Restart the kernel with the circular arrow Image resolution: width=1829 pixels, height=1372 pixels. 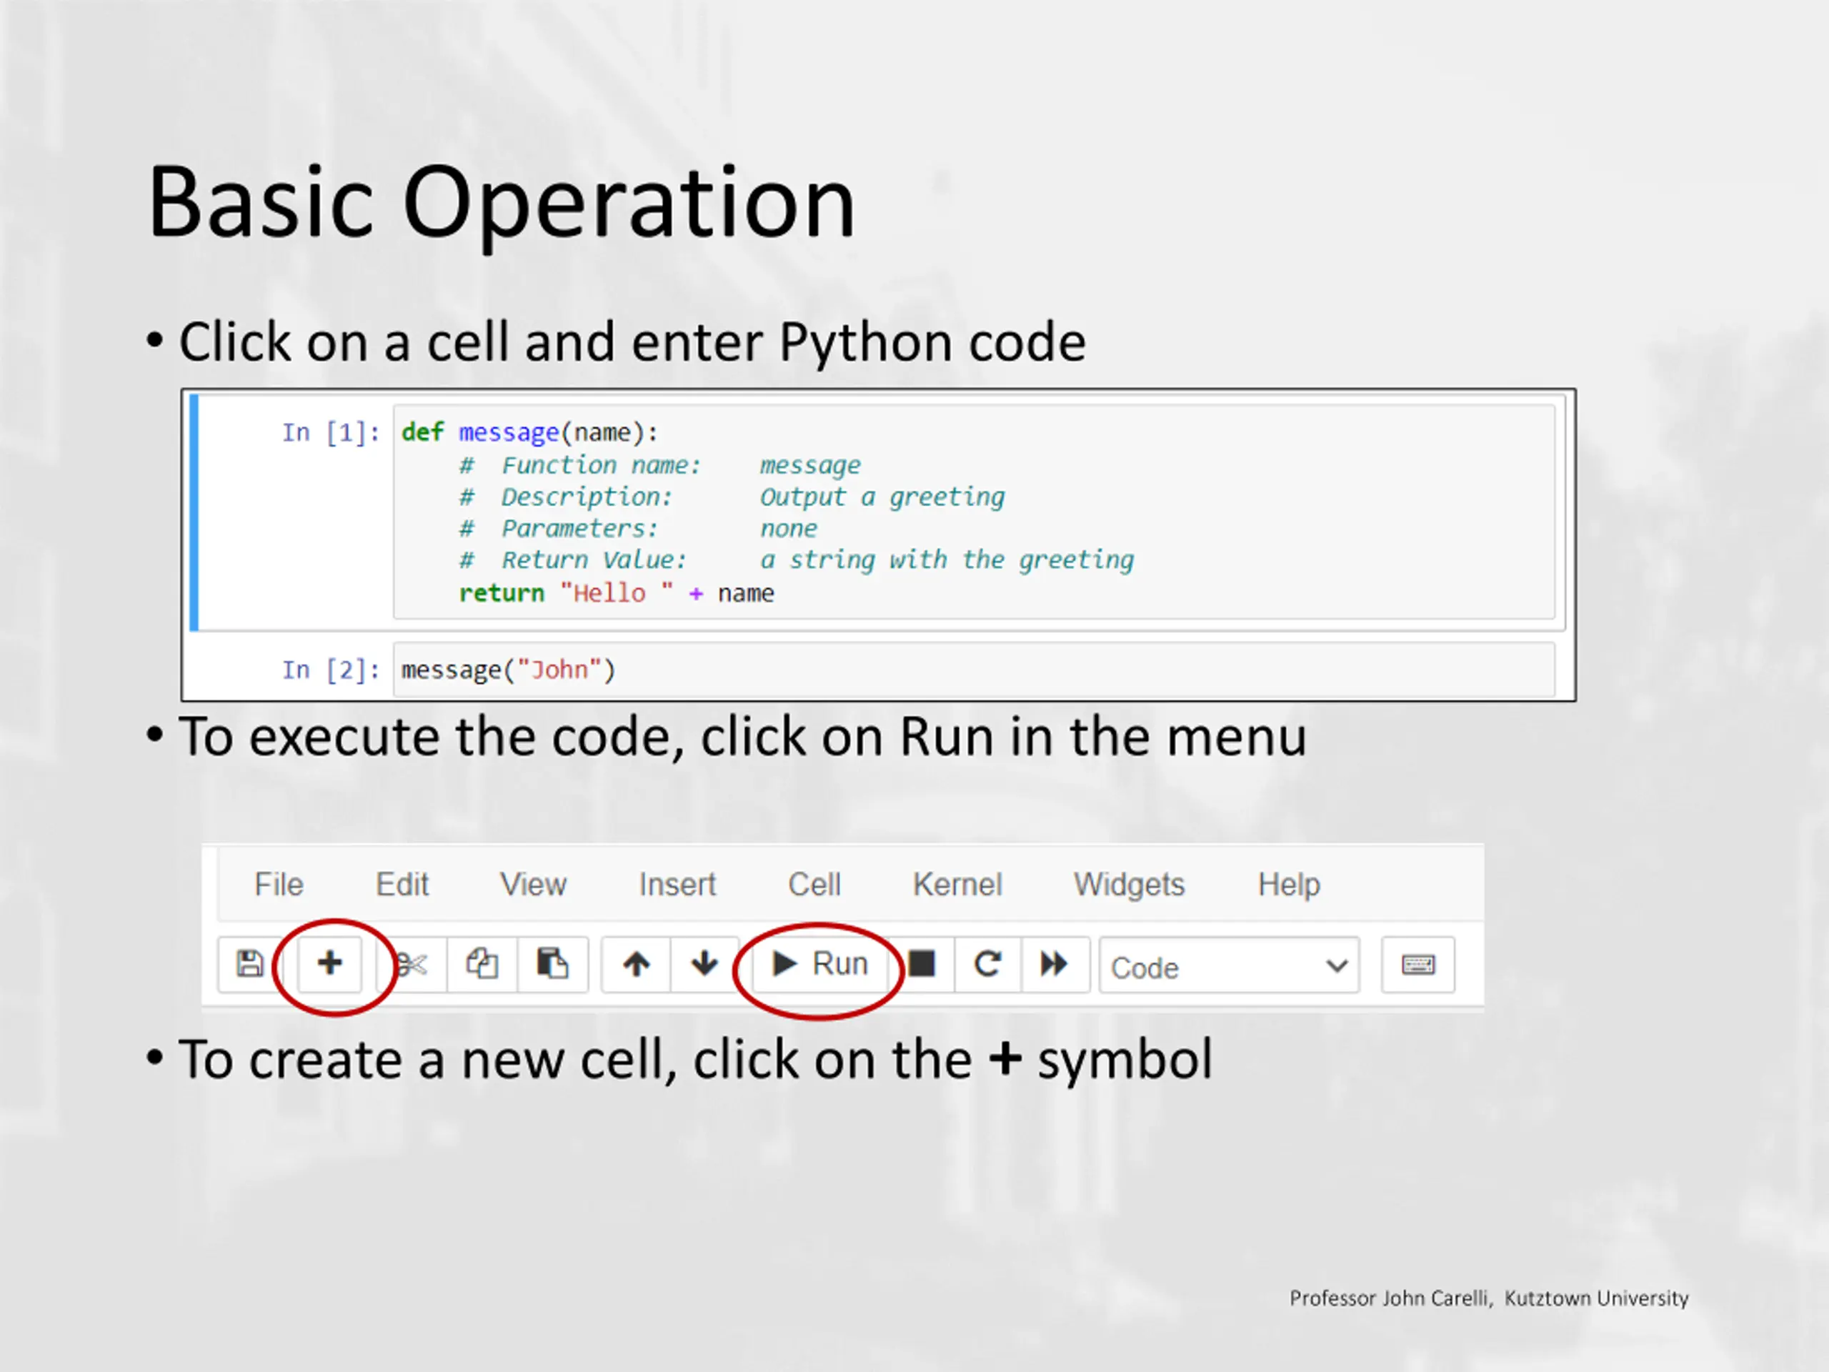(987, 964)
